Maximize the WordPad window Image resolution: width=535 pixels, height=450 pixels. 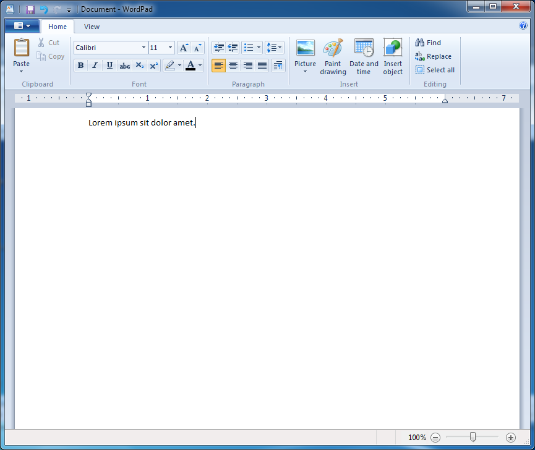click(x=493, y=6)
